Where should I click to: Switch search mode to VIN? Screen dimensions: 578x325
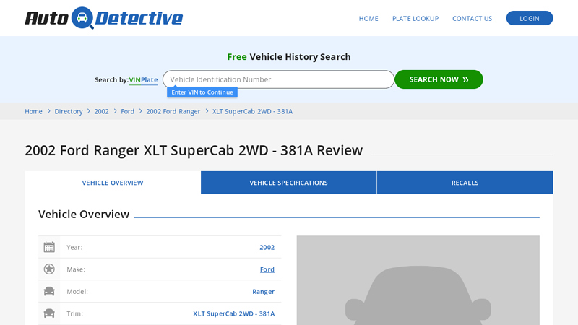tap(134, 80)
